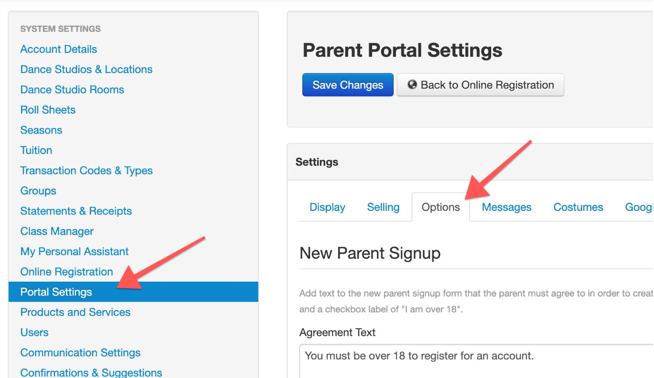
Task: Save changes to Parent Portal Settings
Action: point(348,85)
